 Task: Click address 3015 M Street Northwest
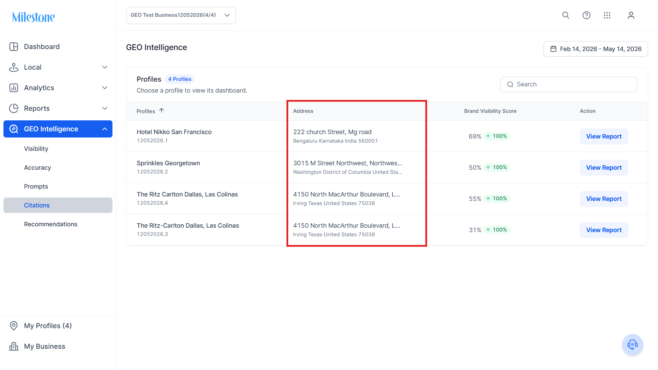348,163
